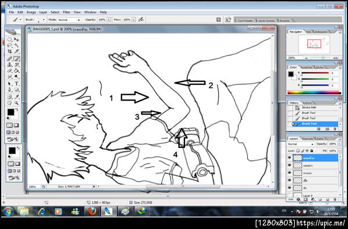The width and height of the screenshot is (348, 229).
Task: Open the brush Opacity slider arrow
Action: click(108, 20)
